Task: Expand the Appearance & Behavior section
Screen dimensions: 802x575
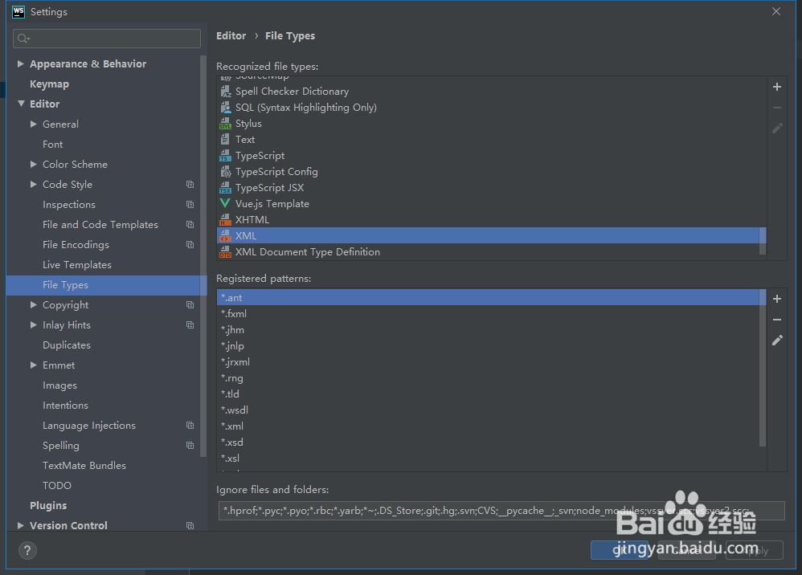Action: click(x=19, y=63)
